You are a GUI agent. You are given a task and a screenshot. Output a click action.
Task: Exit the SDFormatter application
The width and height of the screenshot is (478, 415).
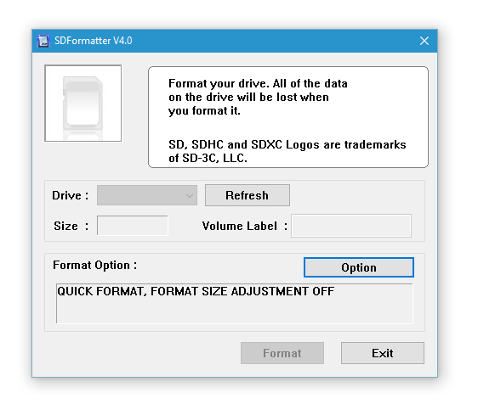point(383,353)
